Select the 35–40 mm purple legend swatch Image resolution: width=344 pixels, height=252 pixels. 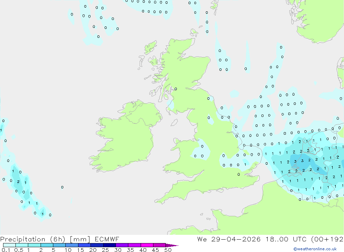pyautogui.click(x=135, y=245)
